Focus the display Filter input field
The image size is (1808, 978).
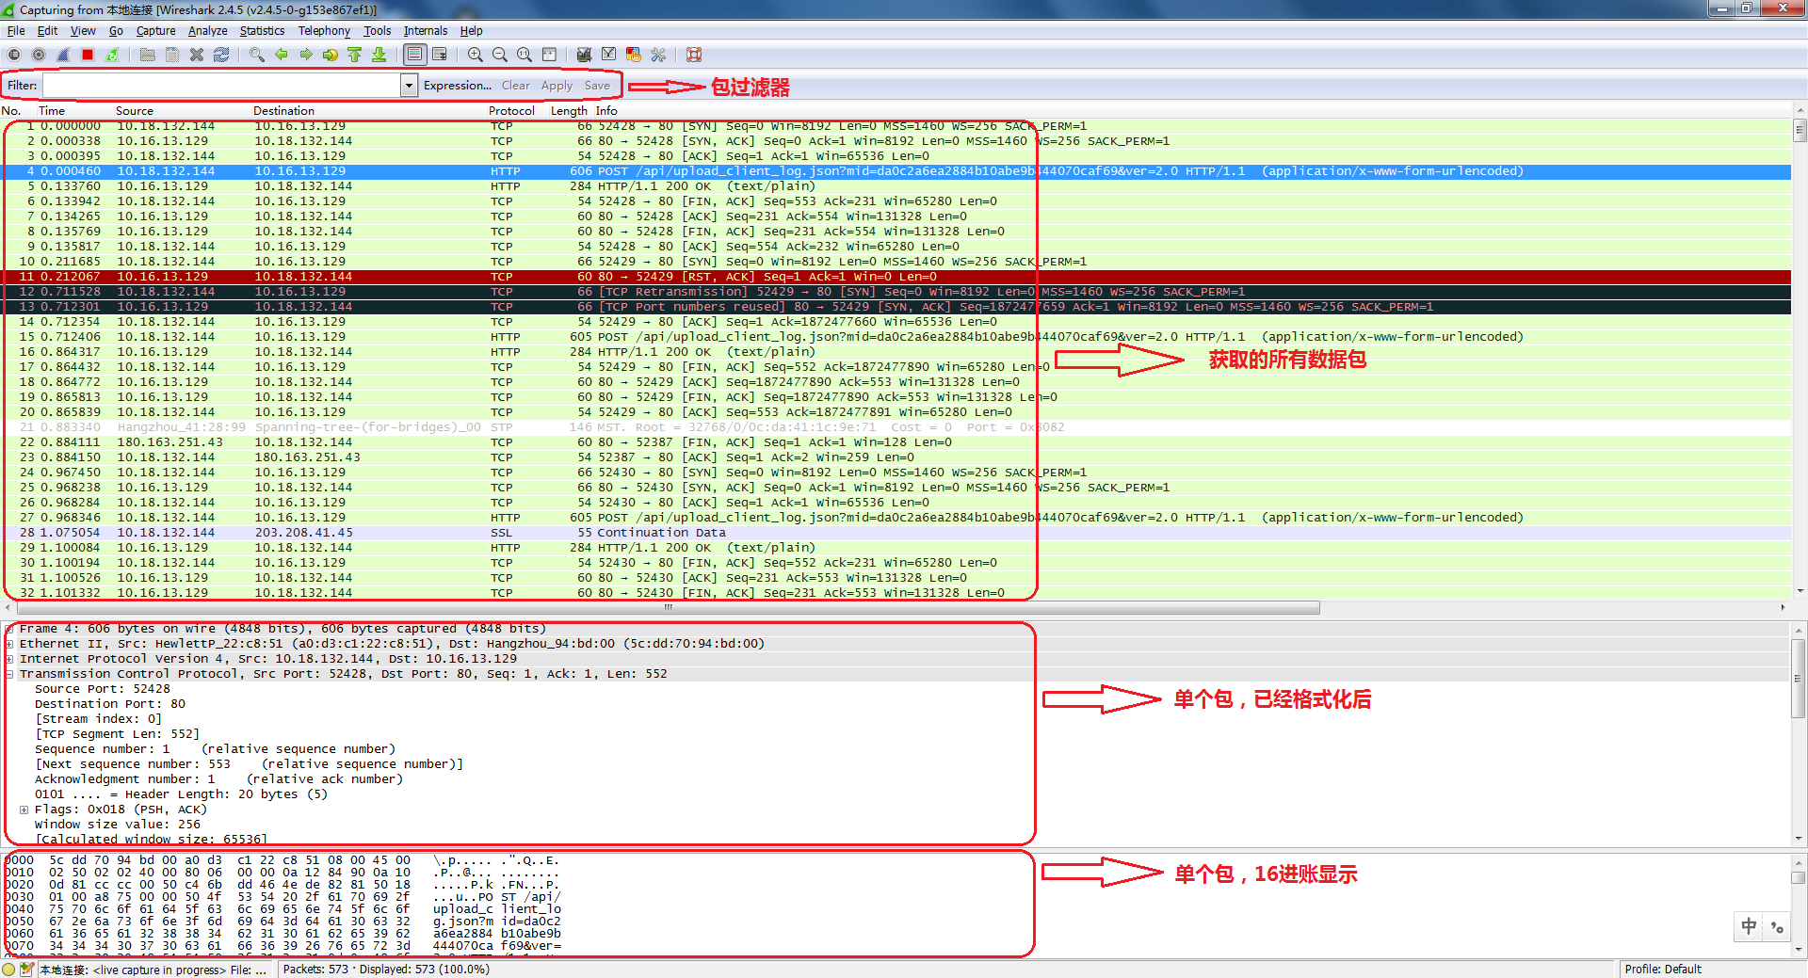click(x=222, y=86)
